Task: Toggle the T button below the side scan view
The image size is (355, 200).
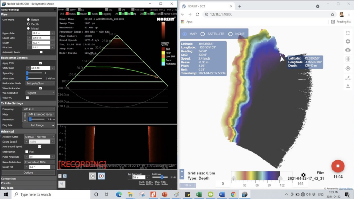Action: (x=60, y=176)
